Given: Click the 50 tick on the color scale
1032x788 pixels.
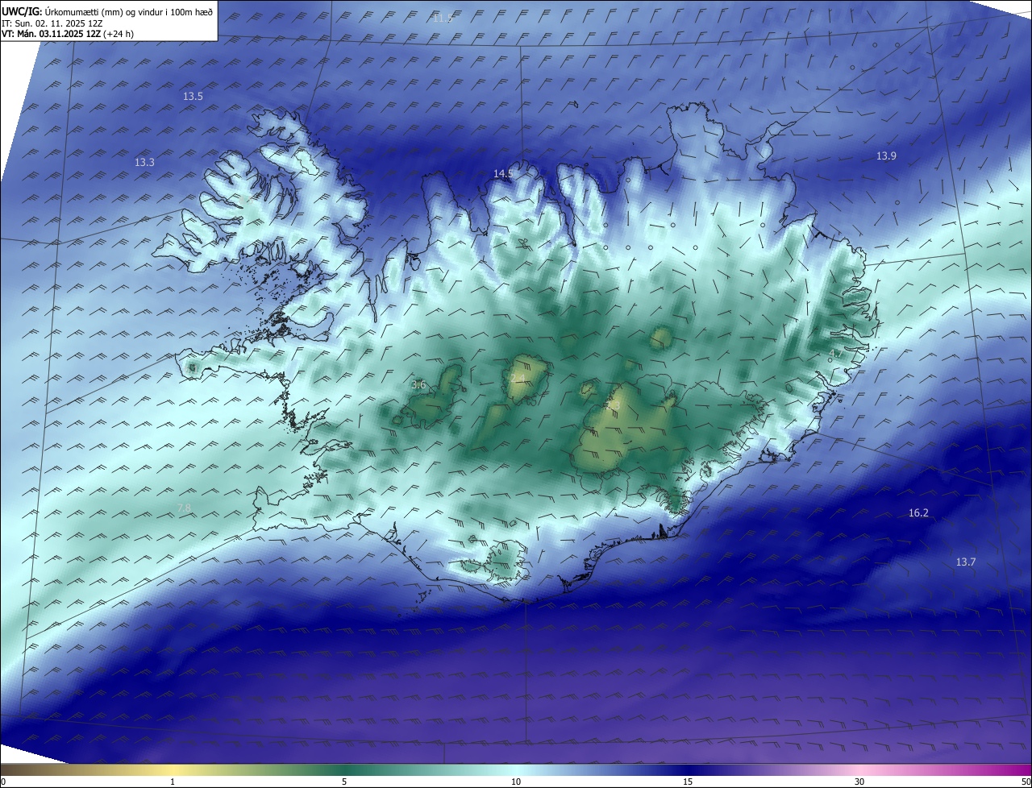Looking at the screenshot, I should [1026, 782].
